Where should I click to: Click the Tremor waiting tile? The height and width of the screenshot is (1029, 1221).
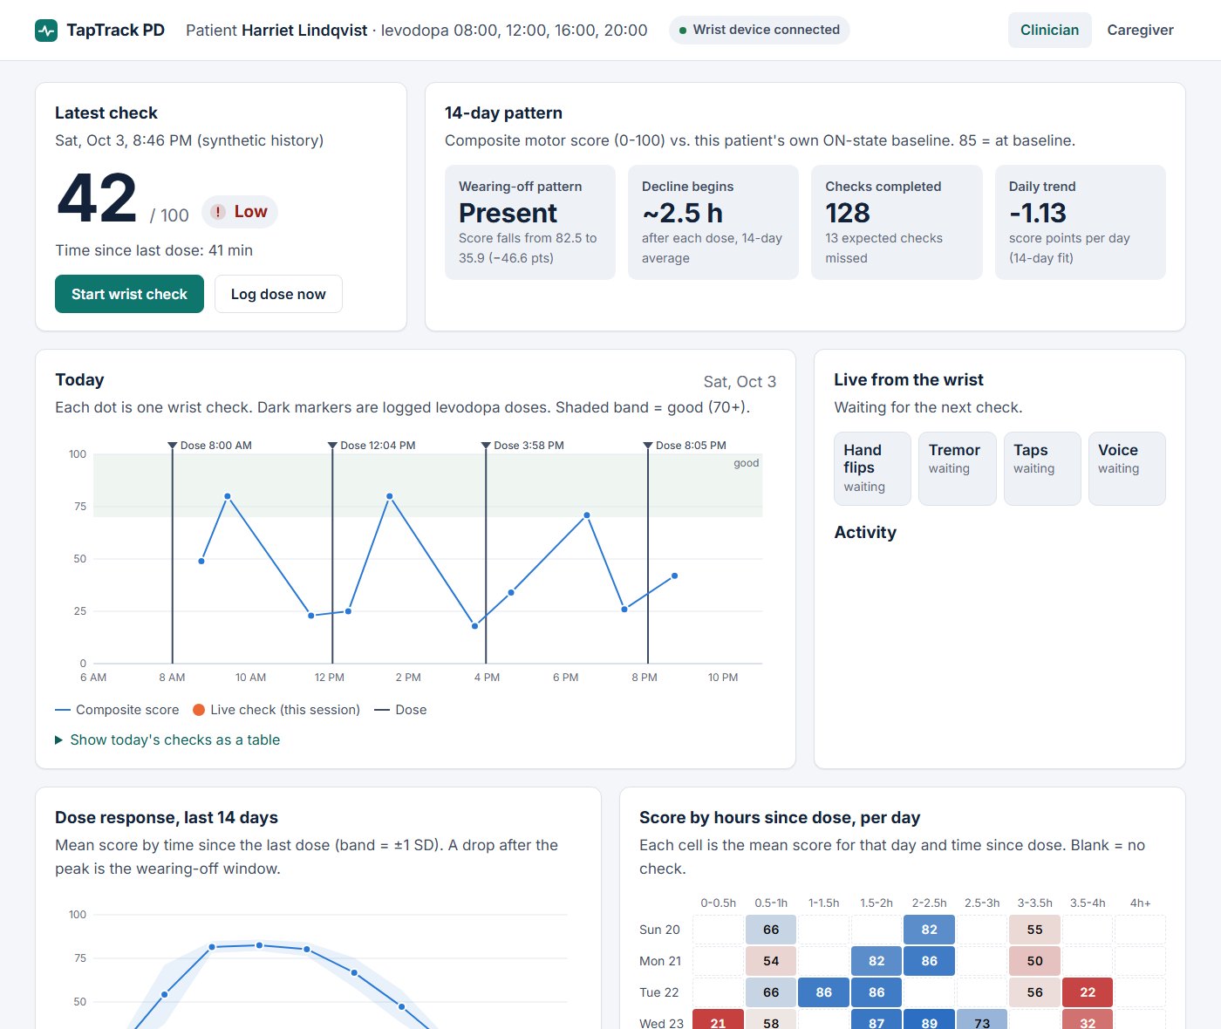(958, 468)
